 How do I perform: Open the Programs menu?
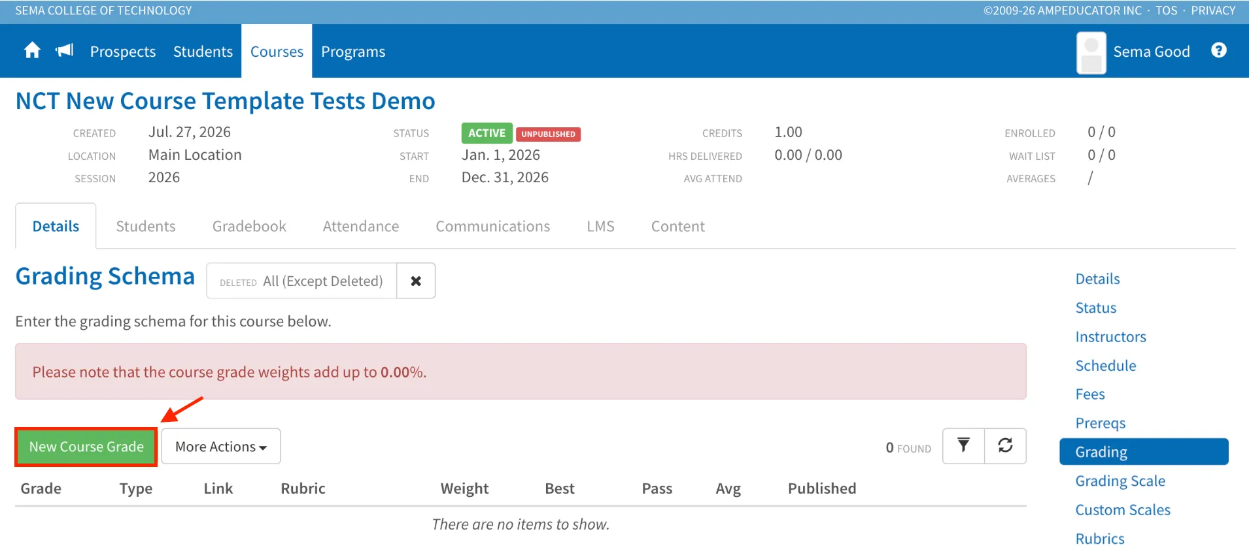[x=353, y=52]
